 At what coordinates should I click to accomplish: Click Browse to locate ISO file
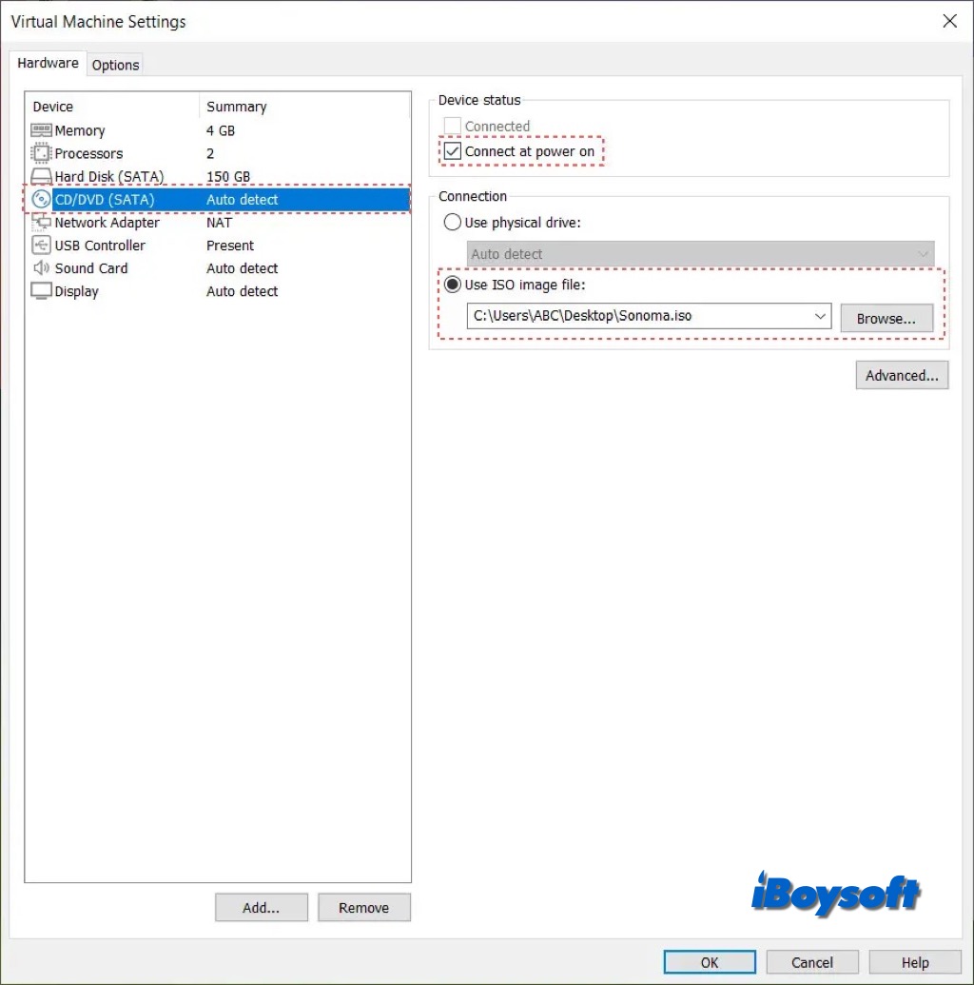pyautogui.click(x=886, y=319)
